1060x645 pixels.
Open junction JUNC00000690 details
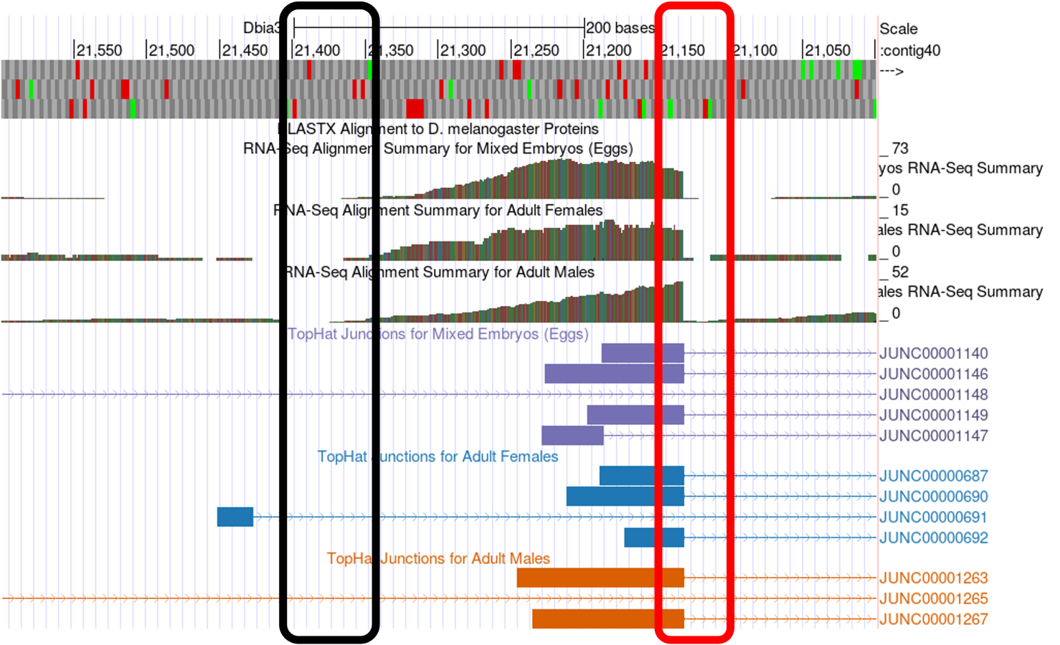(x=934, y=497)
